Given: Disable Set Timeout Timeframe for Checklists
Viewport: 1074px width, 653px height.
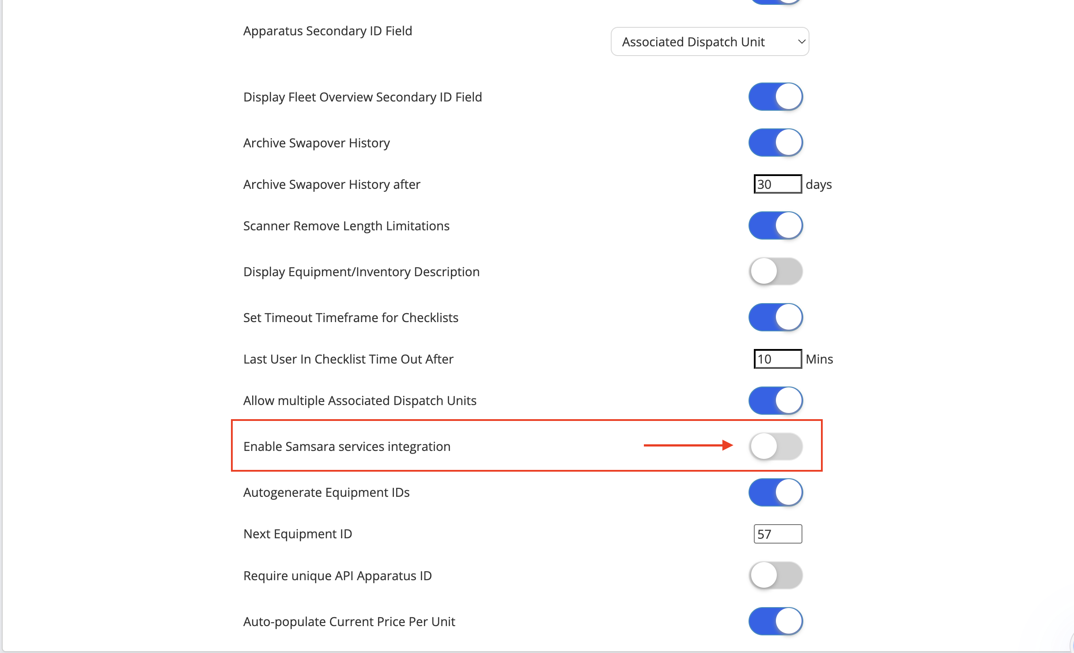Looking at the screenshot, I should tap(776, 317).
